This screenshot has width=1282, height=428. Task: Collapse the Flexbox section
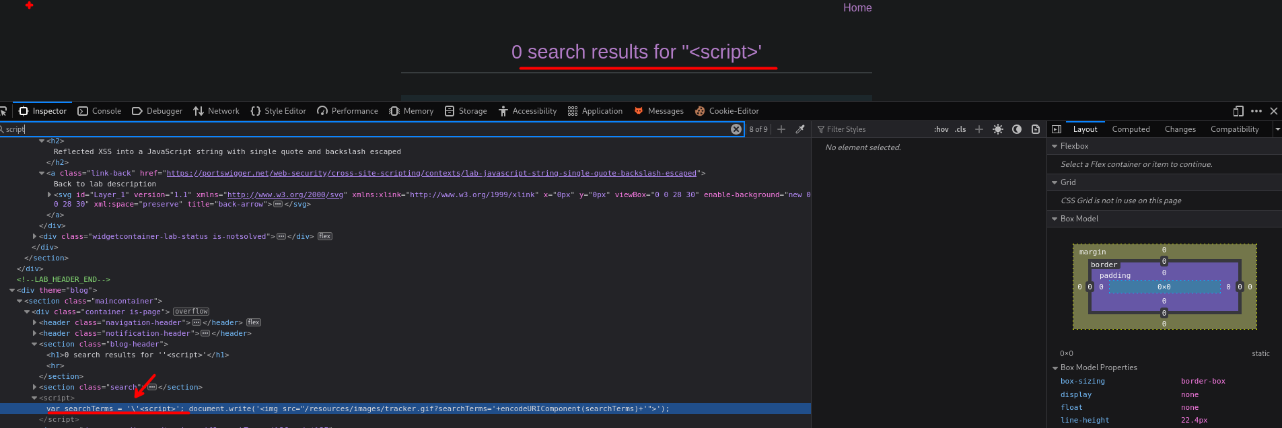[x=1055, y=146]
